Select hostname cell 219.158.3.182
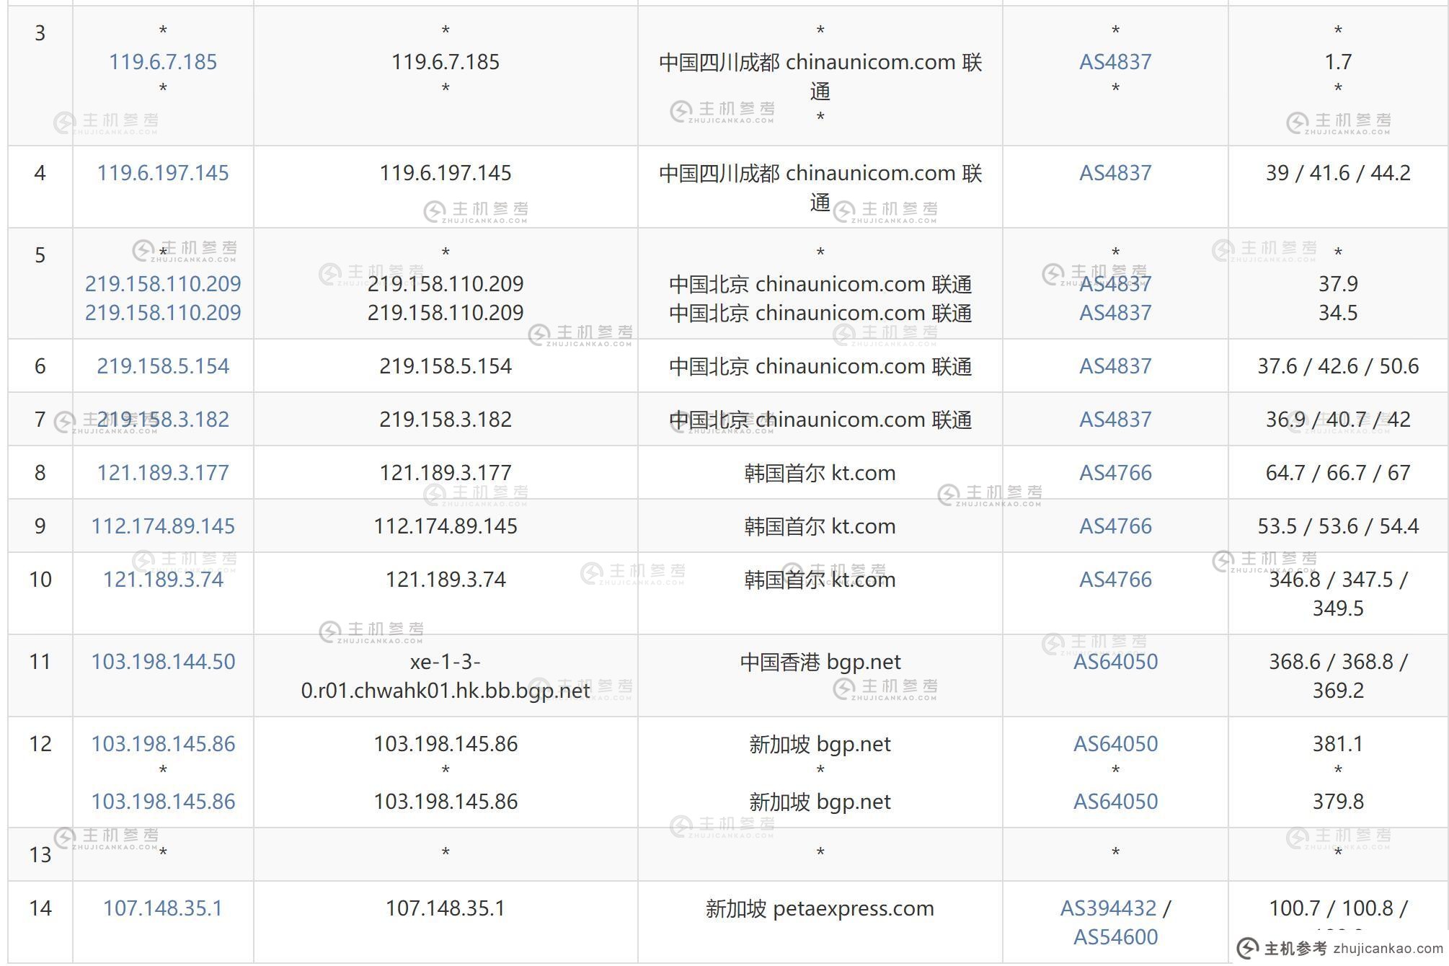This screenshot has width=1449, height=966. point(446,420)
